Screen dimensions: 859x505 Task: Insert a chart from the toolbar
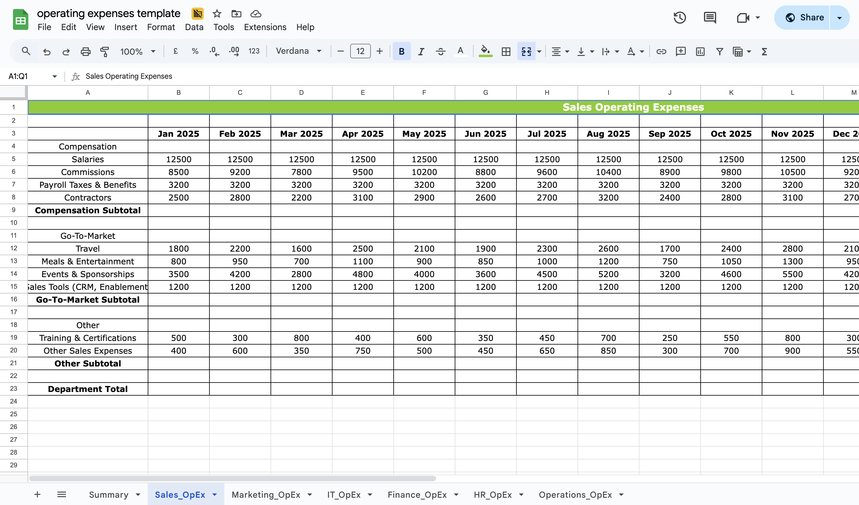700,51
